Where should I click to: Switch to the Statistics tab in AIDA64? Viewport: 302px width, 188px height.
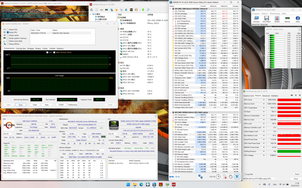(60, 48)
